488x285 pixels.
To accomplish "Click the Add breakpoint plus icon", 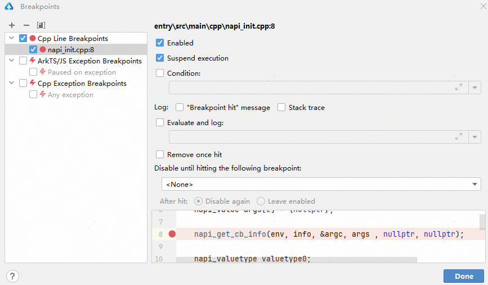I will coord(12,25).
